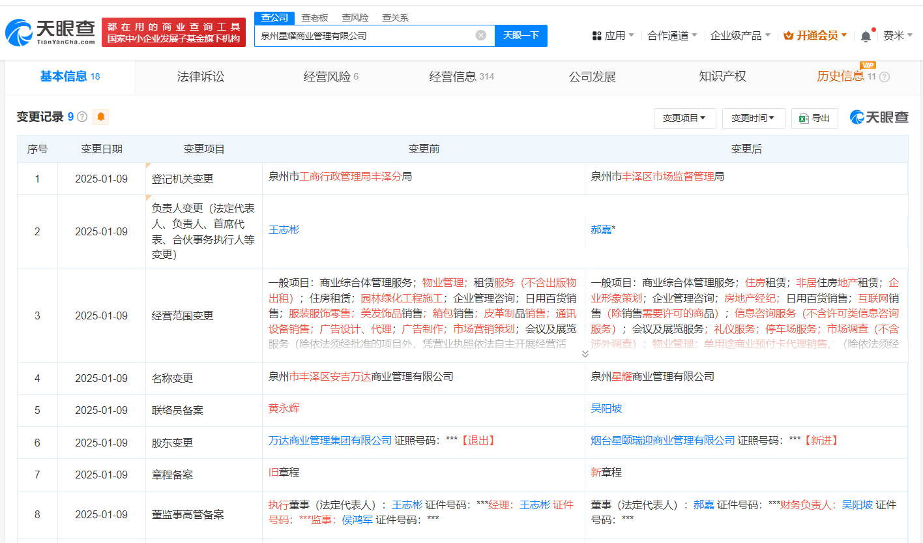923x543 pixels.
Task: Click the company search input field
Action: click(372, 36)
